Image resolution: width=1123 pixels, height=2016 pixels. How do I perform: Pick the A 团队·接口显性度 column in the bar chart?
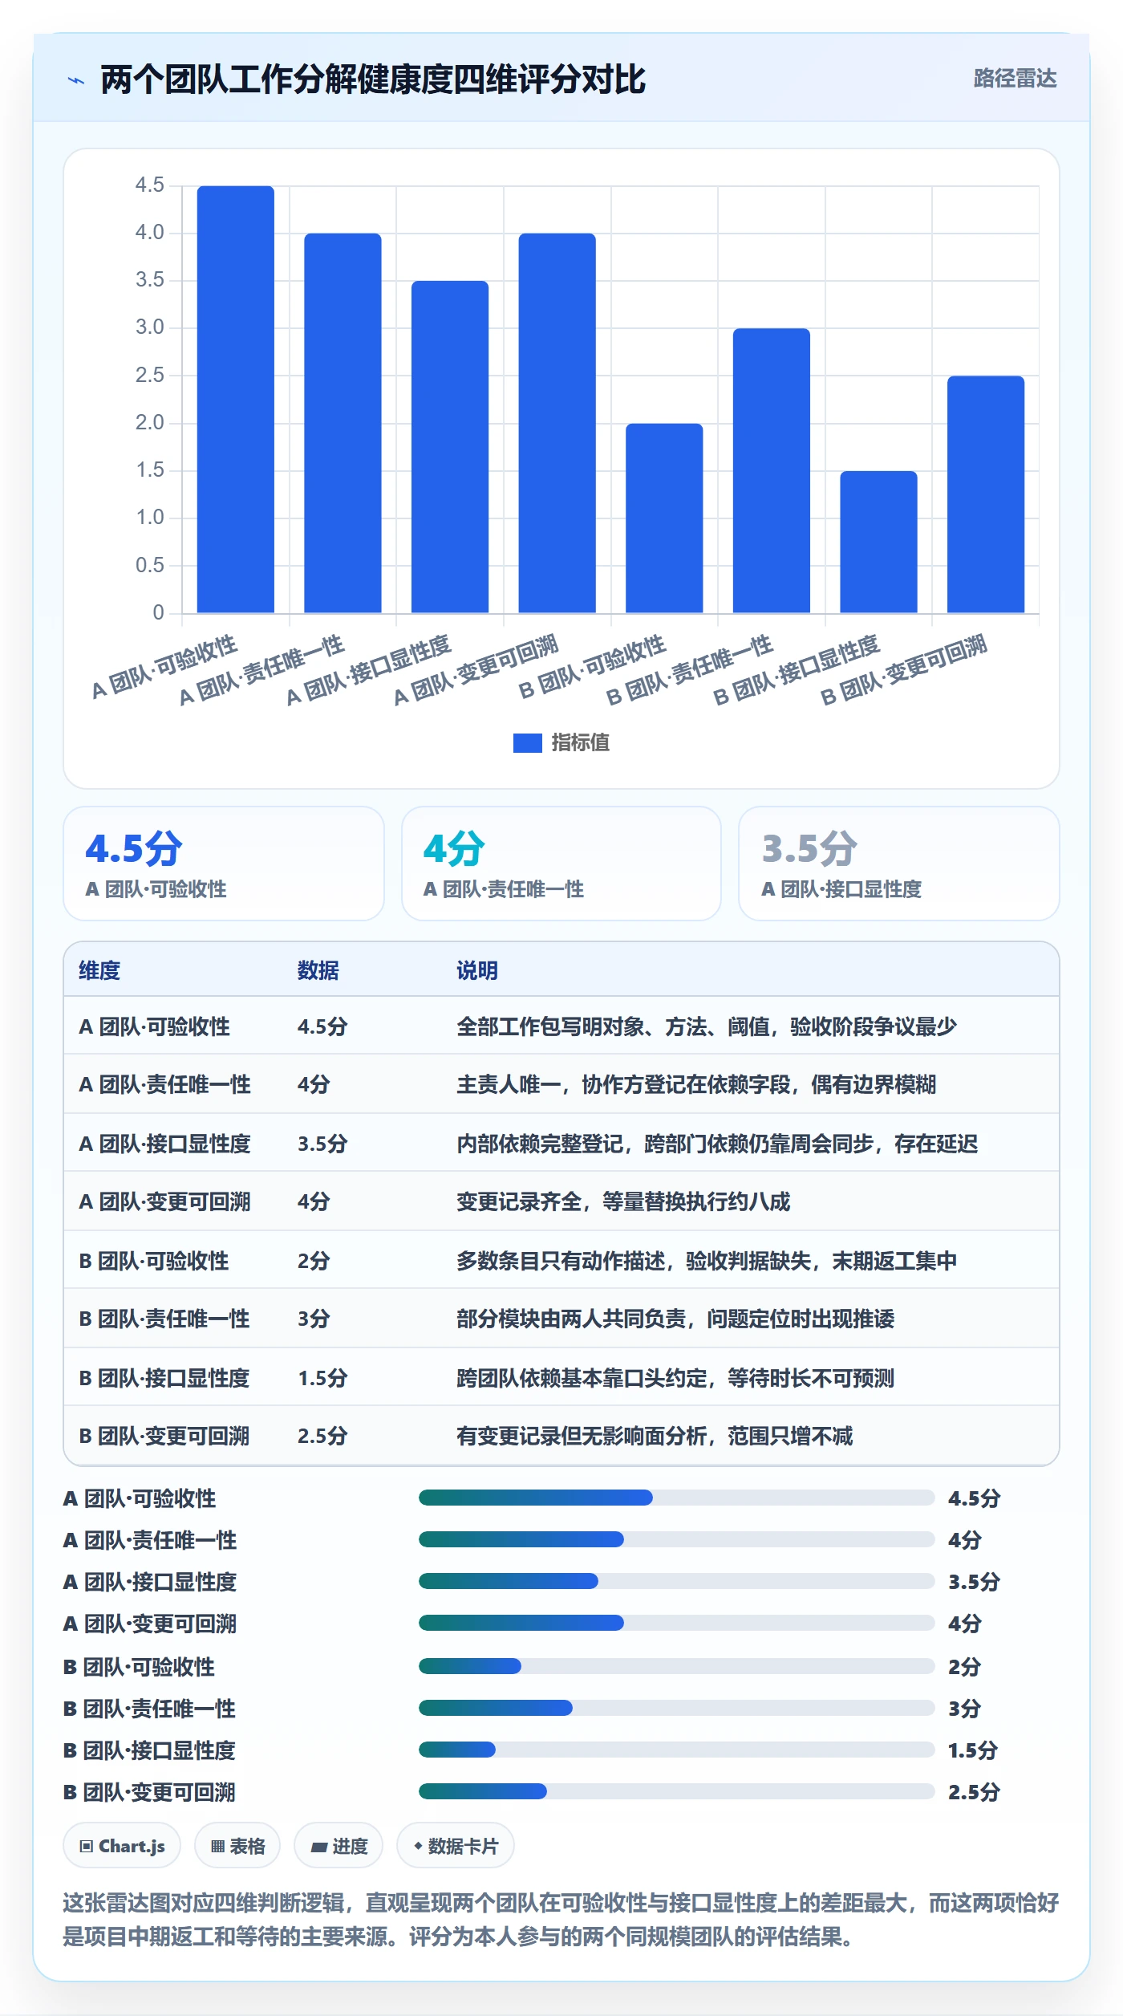(x=450, y=447)
